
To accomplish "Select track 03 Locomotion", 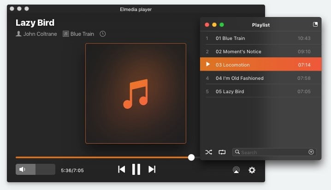I will coord(261,64).
